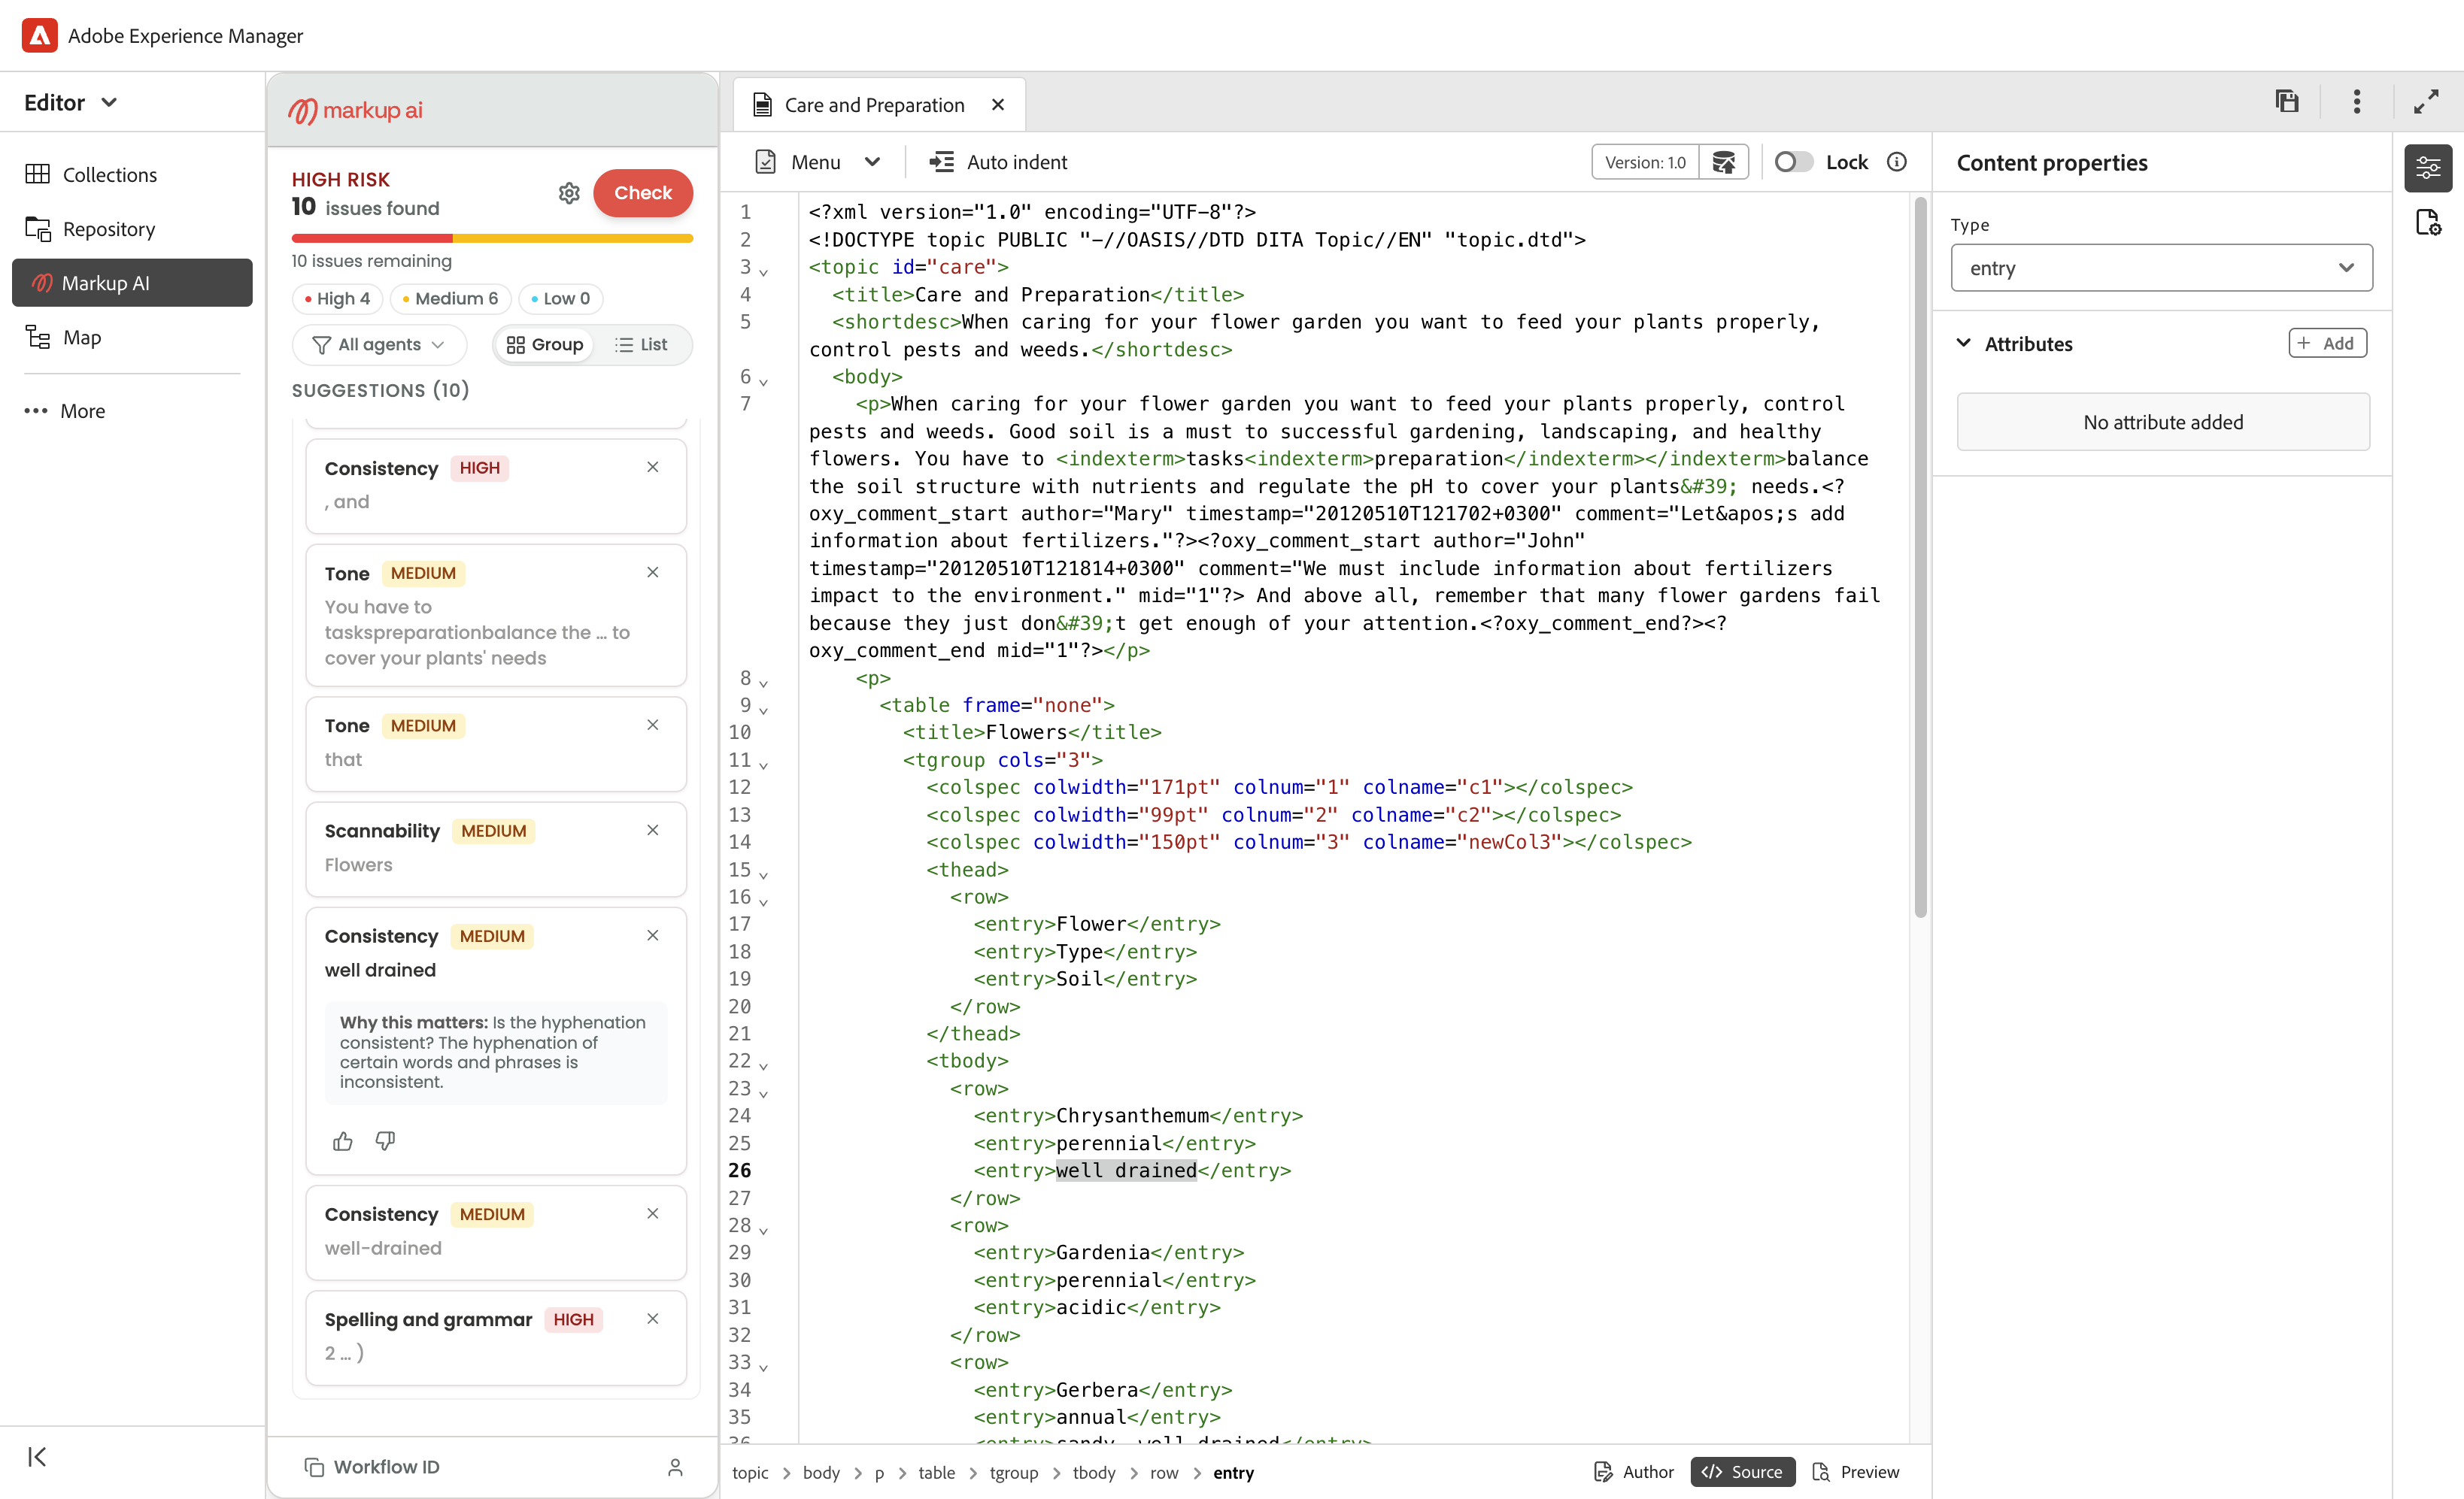Open the Menu dropdown in editor toolbar
The height and width of the screenshot is (1499, 2464).
tap(817, 162)
